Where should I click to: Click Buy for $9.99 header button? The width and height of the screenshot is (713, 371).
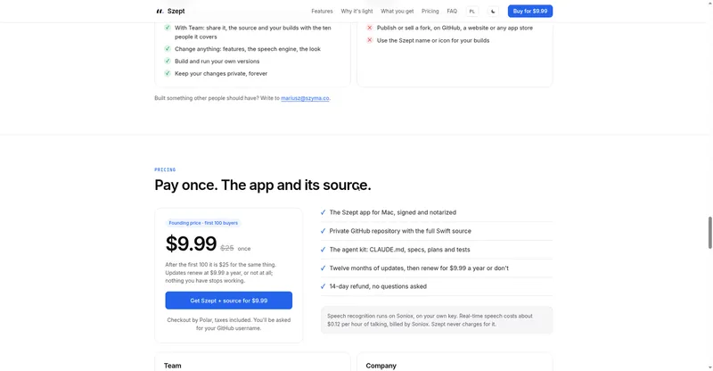click(530, 11)
